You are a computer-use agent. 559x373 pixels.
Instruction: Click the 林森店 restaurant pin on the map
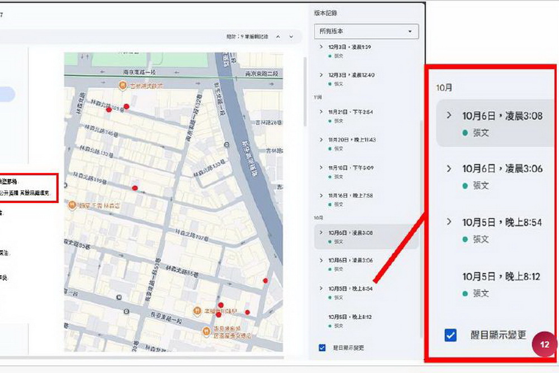tap(72, 206)
